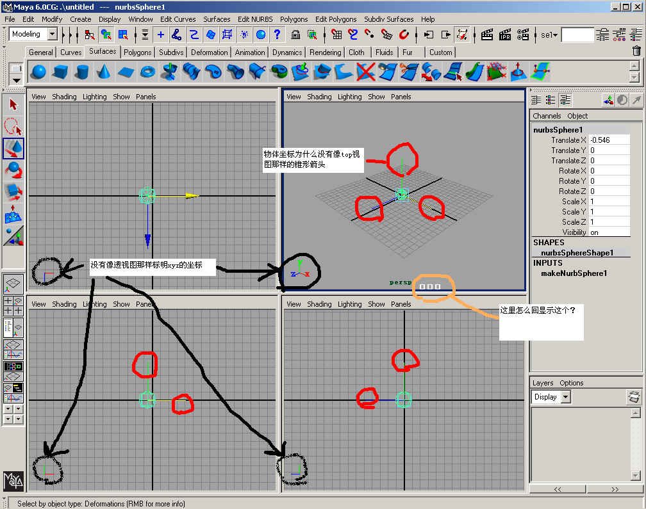
Task: Click the new layer icon
Action: click(x=634, y=397)
